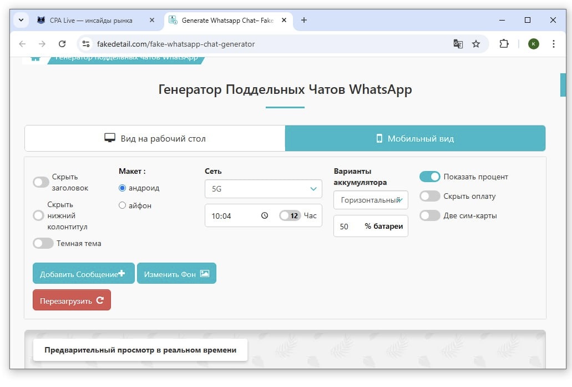
Task: Open the Chrome profile avatar K
Action: point(533,44)
